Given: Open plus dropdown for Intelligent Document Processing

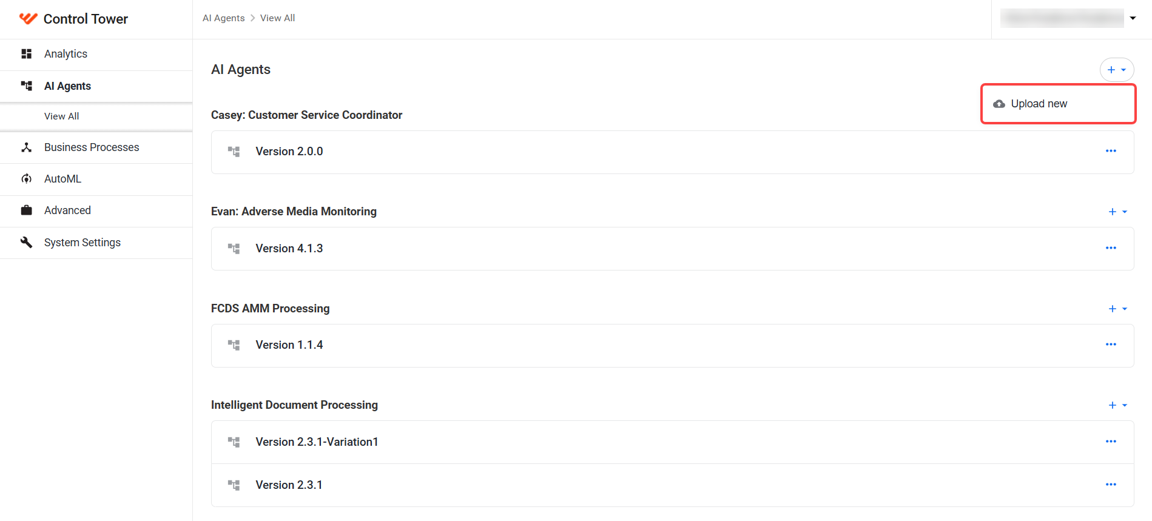Looking at the screenshot, I should (x=1117, y=405).
